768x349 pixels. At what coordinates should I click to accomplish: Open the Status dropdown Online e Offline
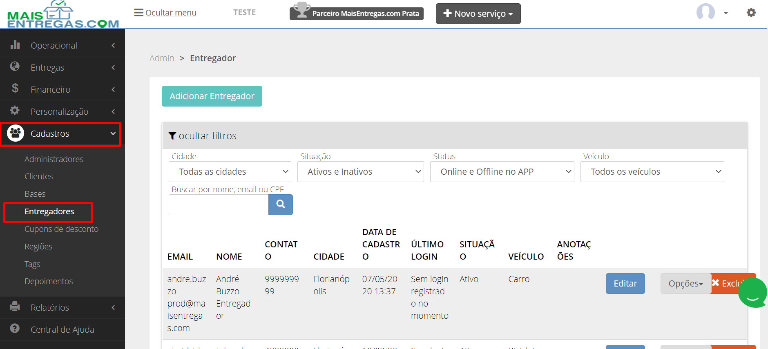(x=502, y=172)
